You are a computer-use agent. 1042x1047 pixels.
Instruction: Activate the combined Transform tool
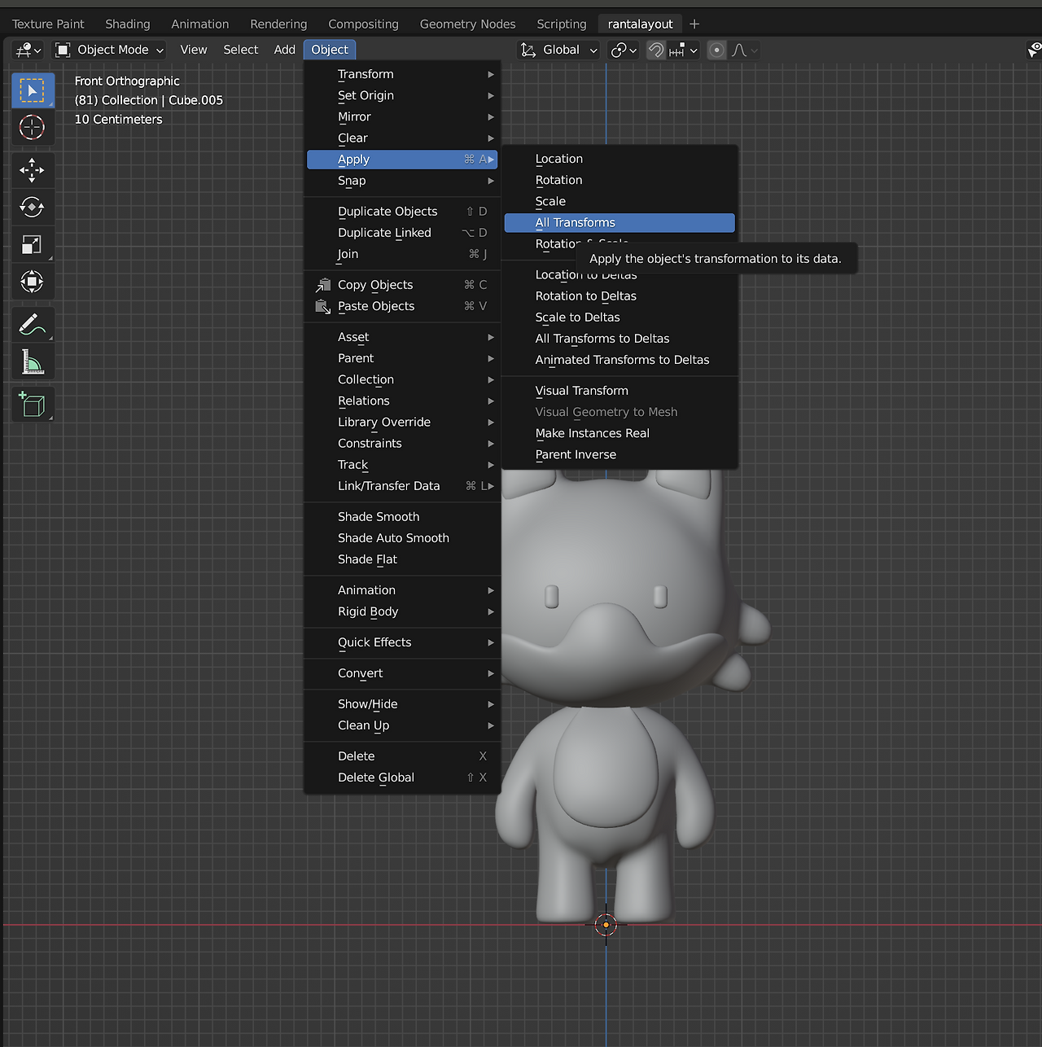click(x=33, y=283)
